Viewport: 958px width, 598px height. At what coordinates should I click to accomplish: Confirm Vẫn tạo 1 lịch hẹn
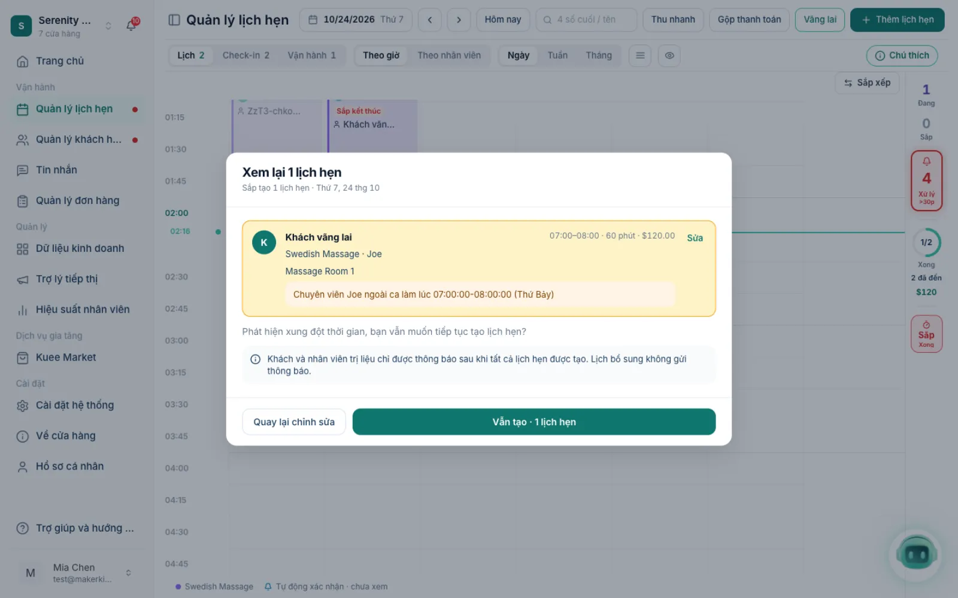coord(534,422)
